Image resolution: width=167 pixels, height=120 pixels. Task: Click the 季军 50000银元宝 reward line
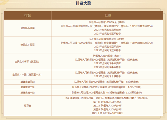tap(107, 60)
